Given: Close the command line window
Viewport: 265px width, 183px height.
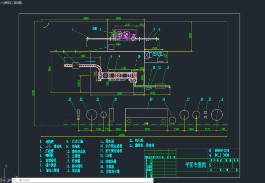Looking at the screenshot, I should (5, 180).
